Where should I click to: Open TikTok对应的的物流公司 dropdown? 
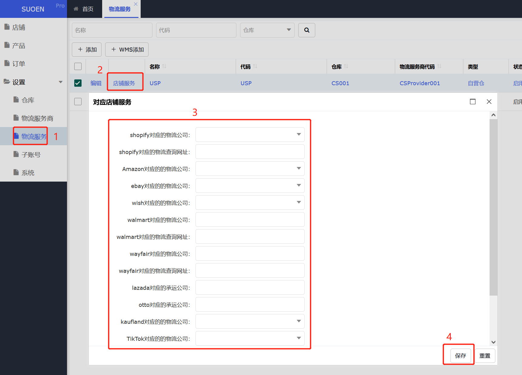point(250,338)
